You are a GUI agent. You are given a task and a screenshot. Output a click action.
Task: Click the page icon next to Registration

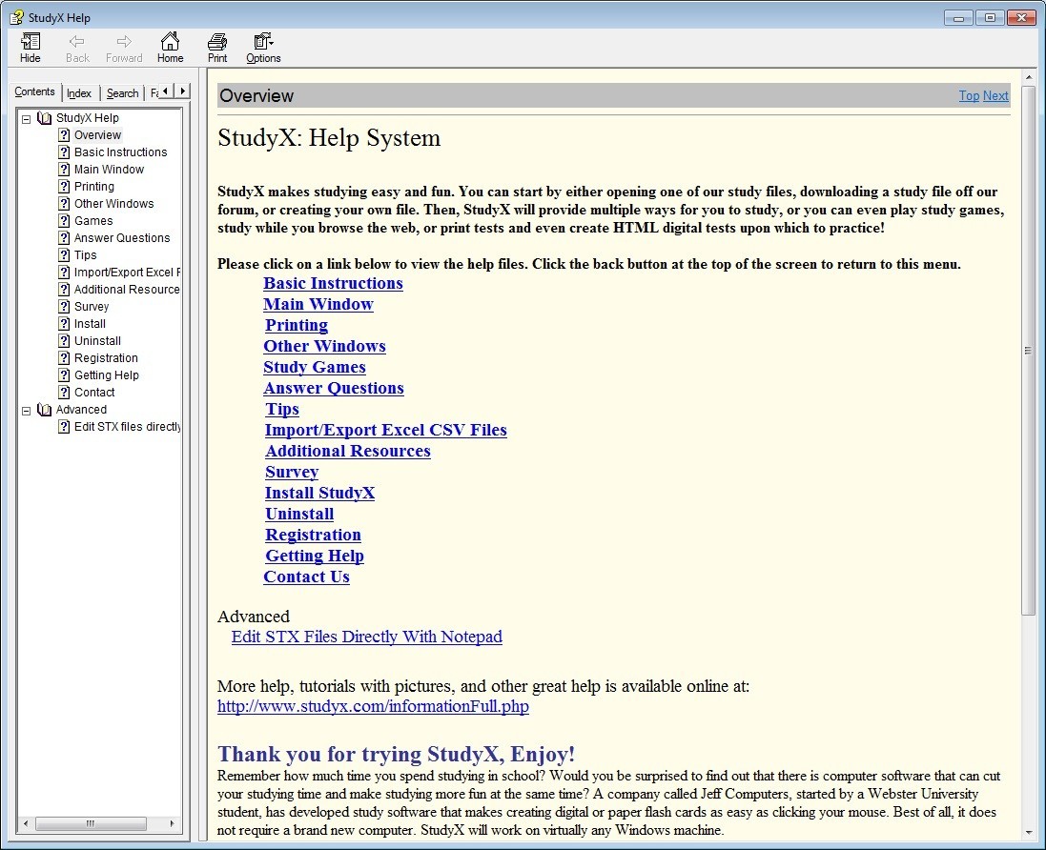[x=64, y=358]
